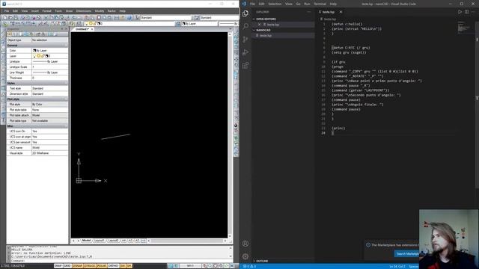
Task: Open the editor More Actions ellipsis
Action: (x=473, y=12)
